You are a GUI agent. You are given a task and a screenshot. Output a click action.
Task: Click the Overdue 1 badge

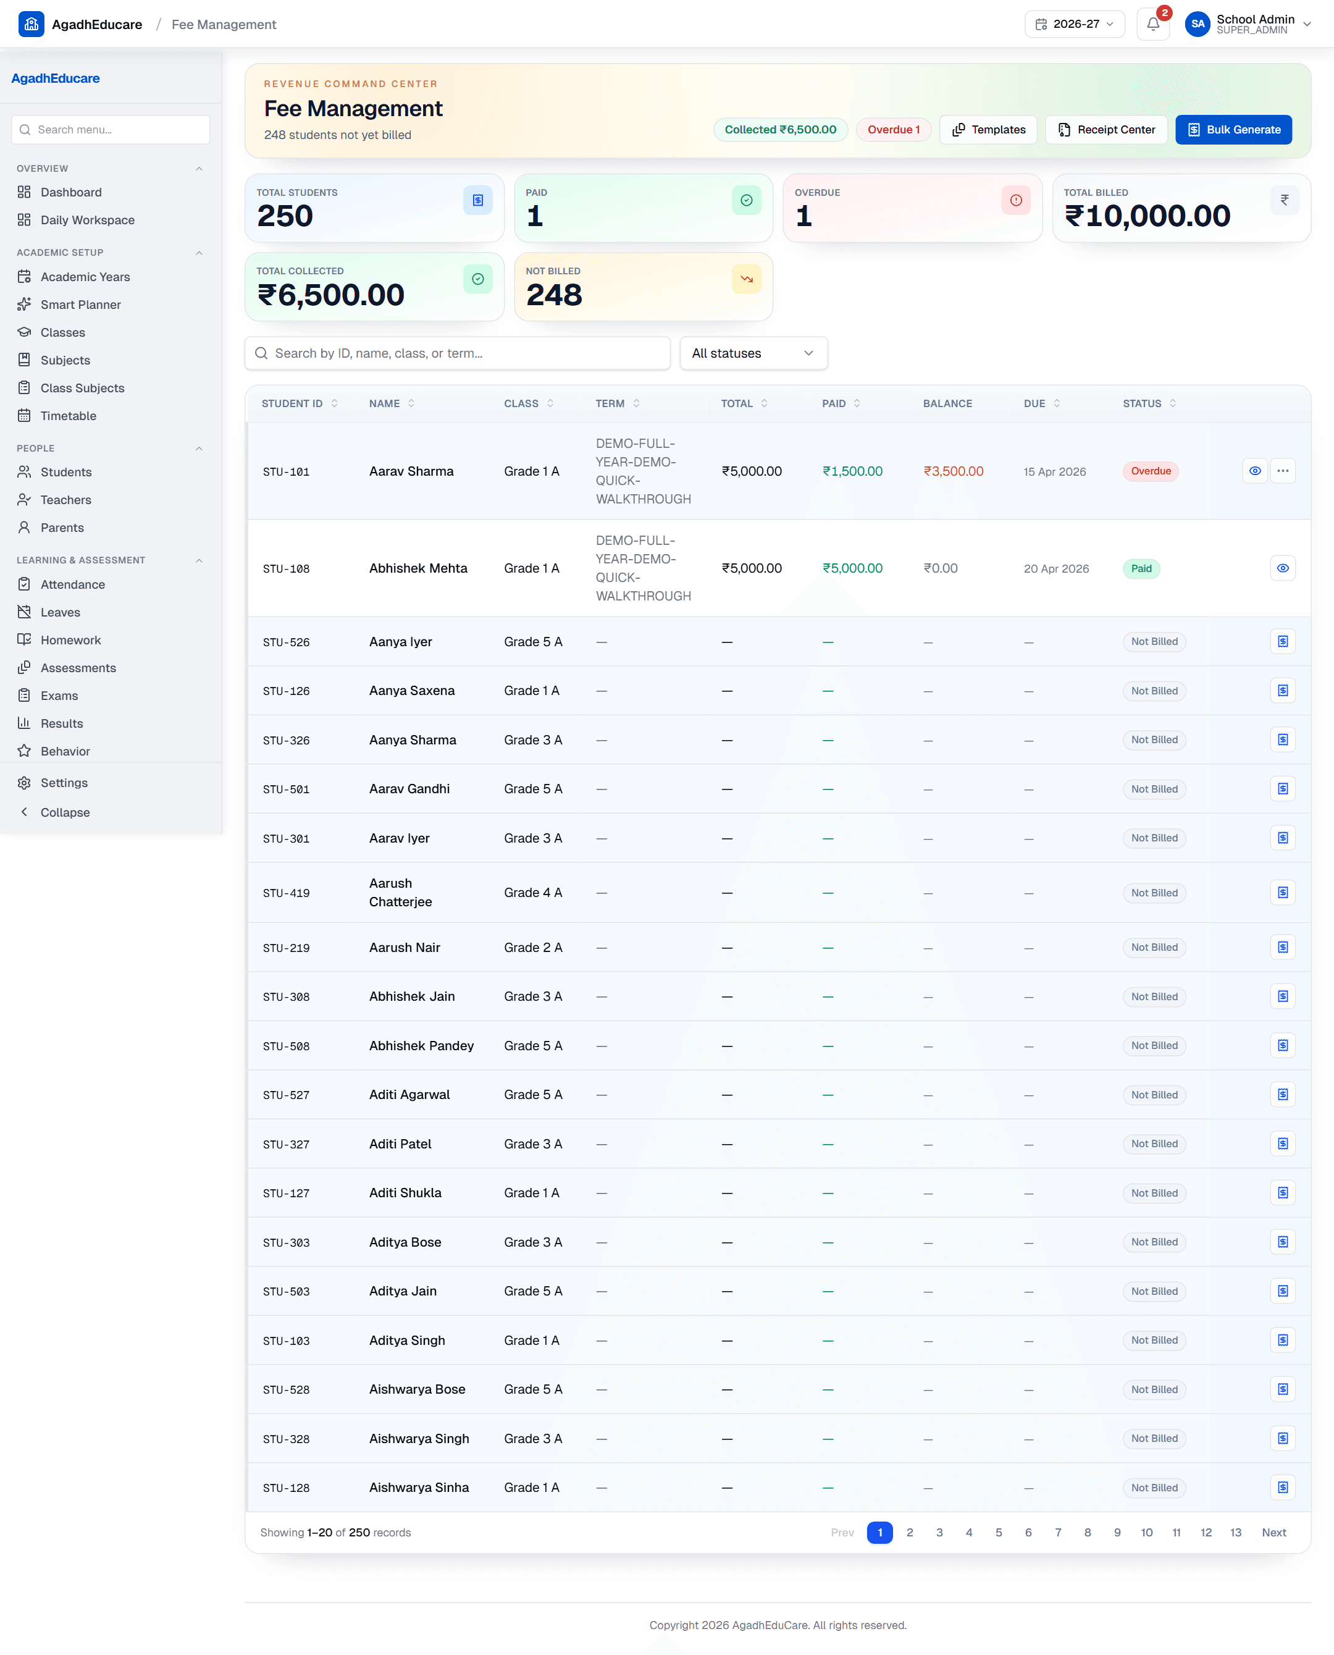893,130
